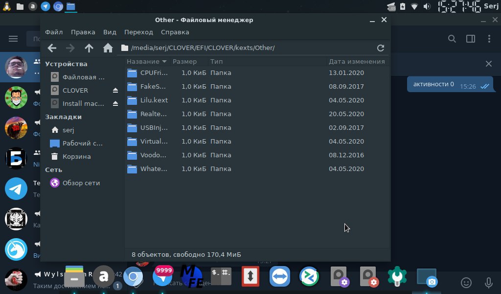Launch Chromium from the dock
This screenshot has width=501, height=294.
[x=133, y=277]
